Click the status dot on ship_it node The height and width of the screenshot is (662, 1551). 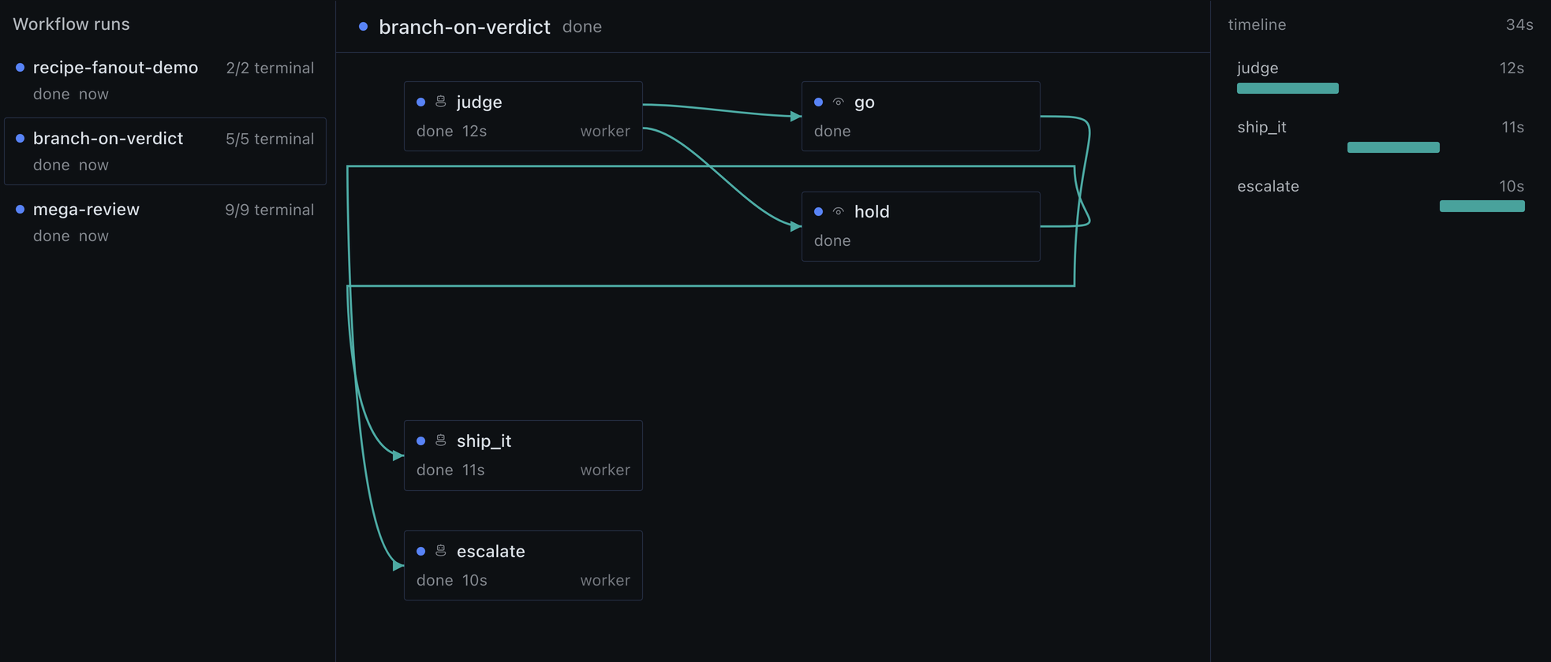[420, 441]
